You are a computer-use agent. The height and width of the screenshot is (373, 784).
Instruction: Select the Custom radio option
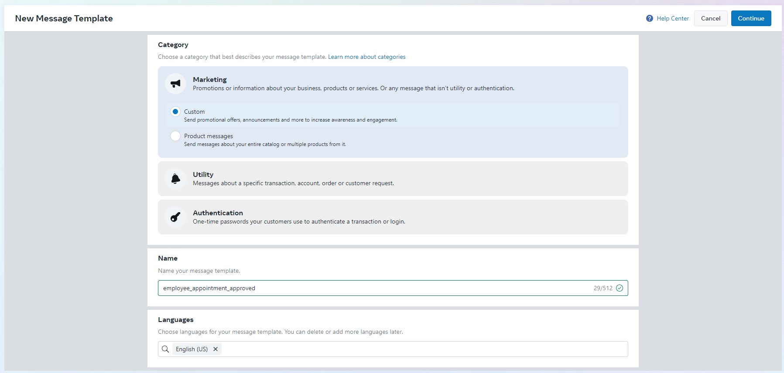pos(175,112)
